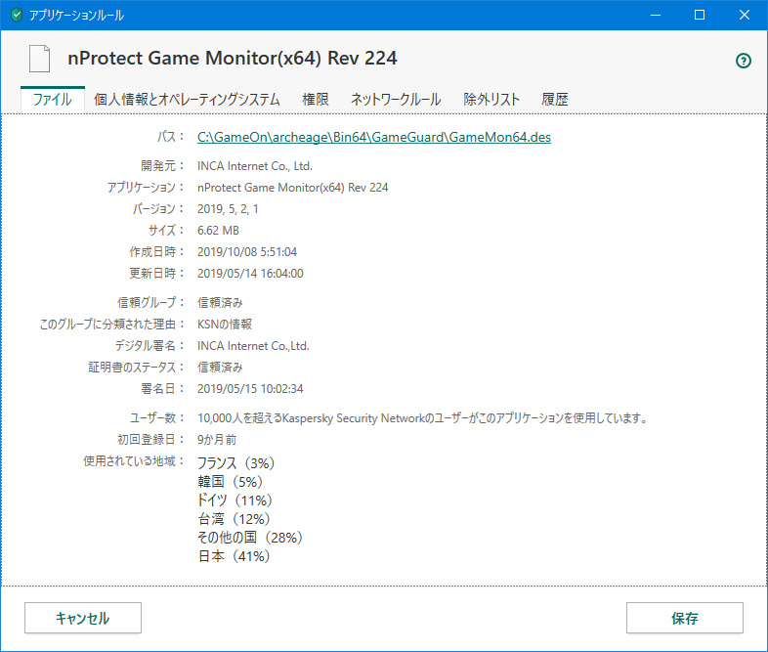Click region entry 台湾（12%）
768x652 pixels.
(x=235, y=519)
